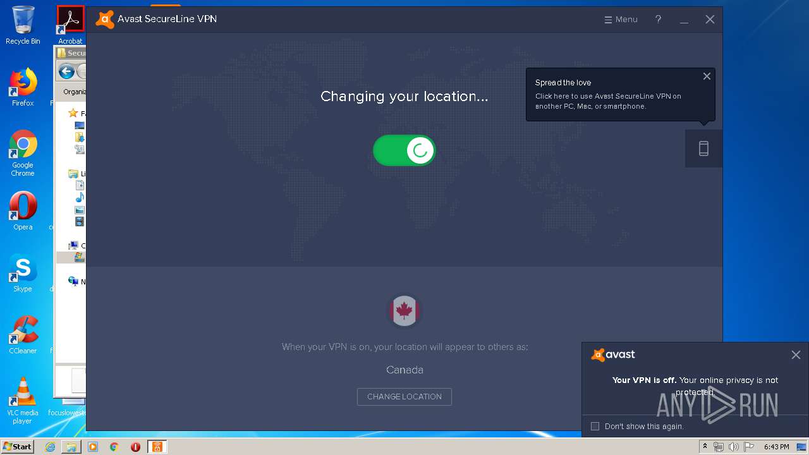Open the Menu in SecureLine VPN
Screen dimensions: 809x455
click(621, 20)
